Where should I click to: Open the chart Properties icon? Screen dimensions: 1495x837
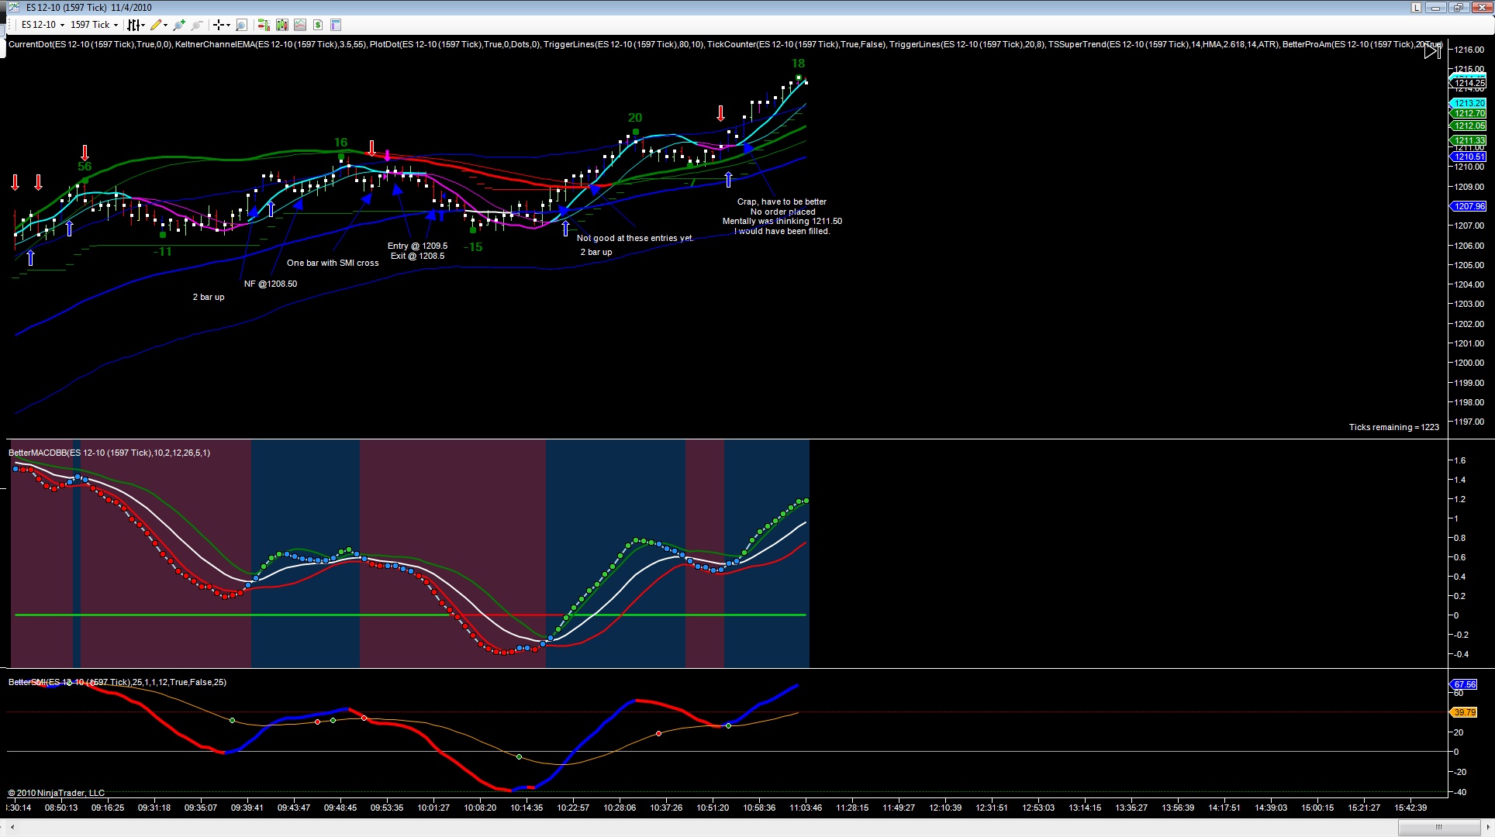(336, 25)
